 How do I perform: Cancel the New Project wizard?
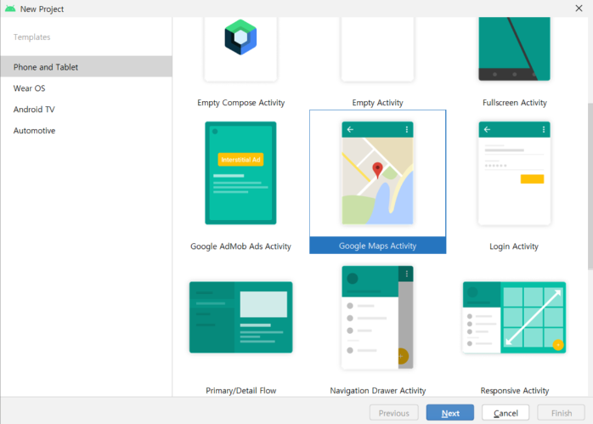click(505, 413)
